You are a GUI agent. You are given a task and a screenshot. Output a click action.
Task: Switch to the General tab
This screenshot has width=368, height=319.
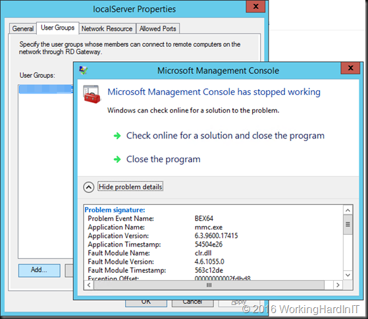(x=23, y=28)
